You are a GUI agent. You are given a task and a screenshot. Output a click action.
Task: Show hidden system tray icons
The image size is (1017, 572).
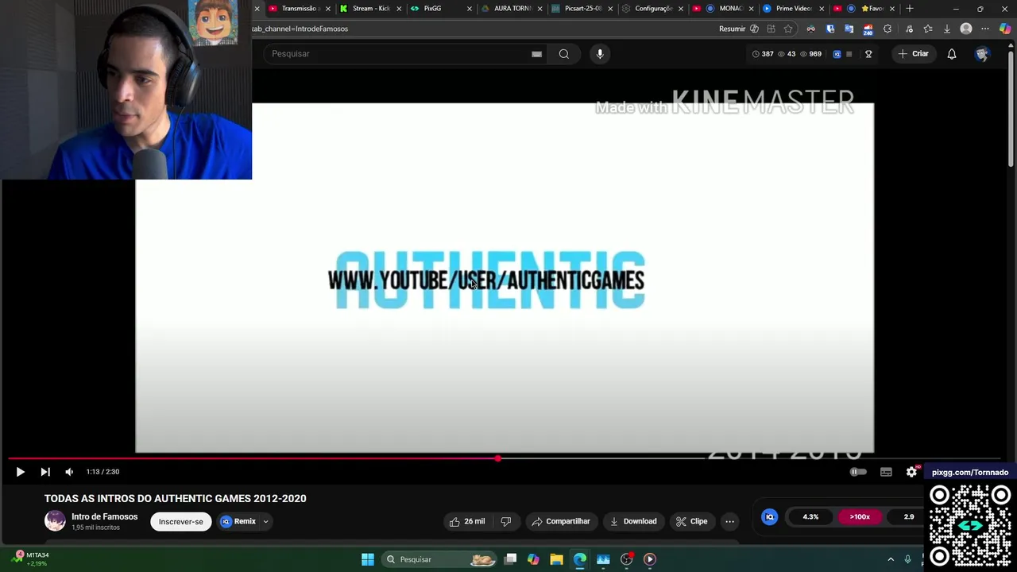tap(891, 559)
